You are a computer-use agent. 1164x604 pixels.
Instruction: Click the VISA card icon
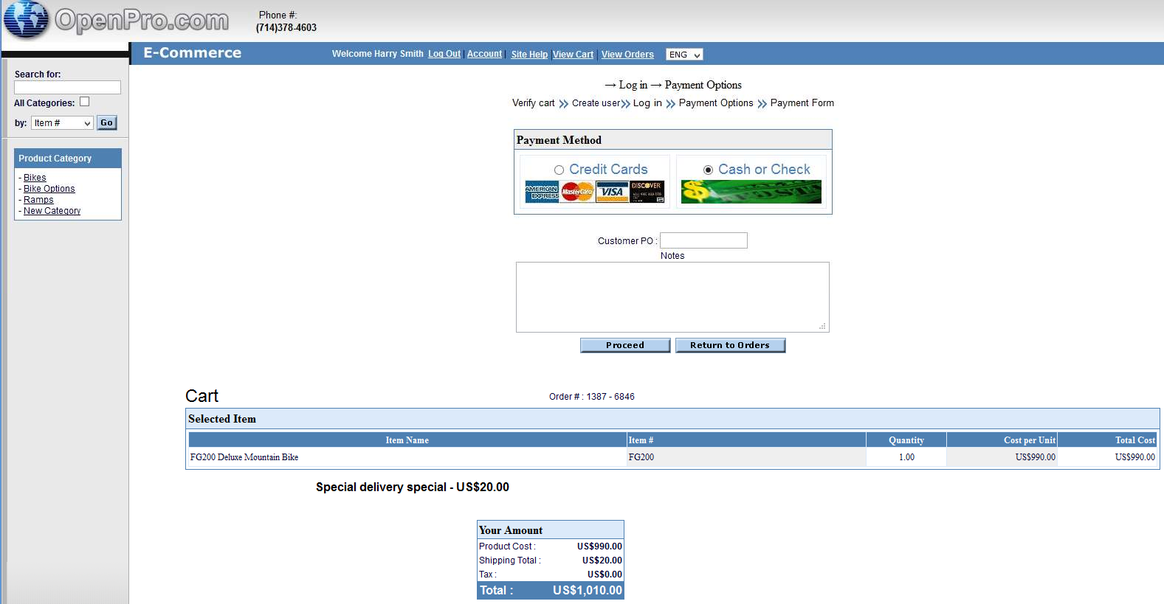point(612,192)
